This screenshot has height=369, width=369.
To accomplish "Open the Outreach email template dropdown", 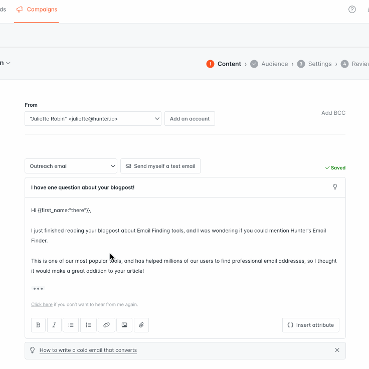I will [x=71, y=166].
